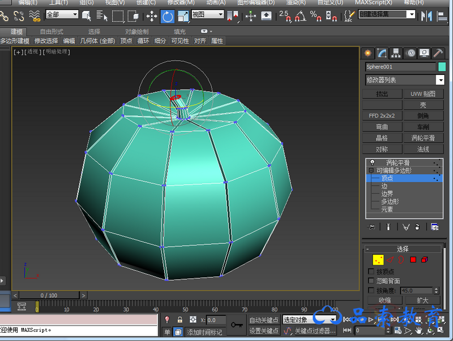Viewport: 453px width, 341px height.
Task: Click the selection lock icon
Action: tap(180, 320)
